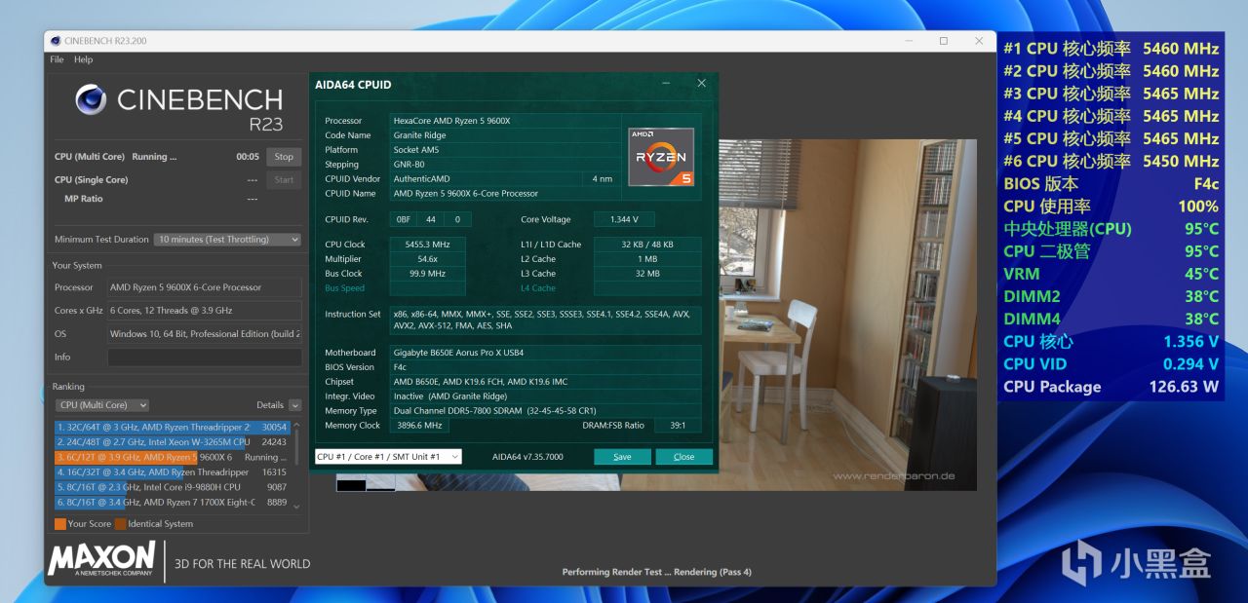Click the Single Core Start button
Image resolution: width=1248 pixels, height=603 pixels.
(x=284, y=179)
